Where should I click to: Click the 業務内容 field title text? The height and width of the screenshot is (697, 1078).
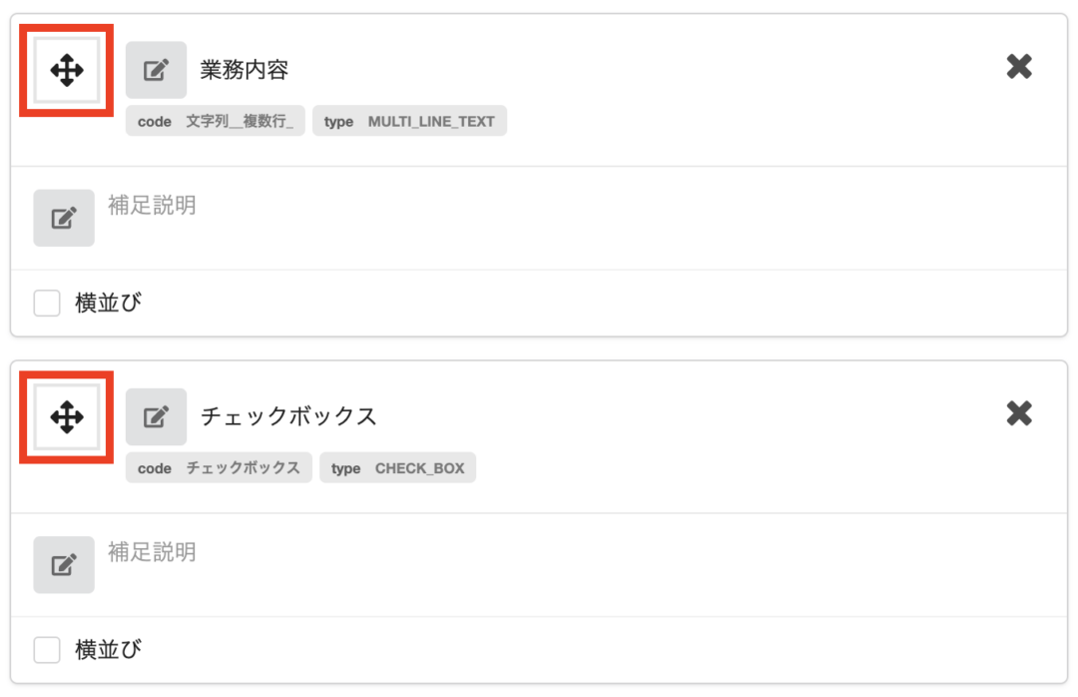(244, 69)
